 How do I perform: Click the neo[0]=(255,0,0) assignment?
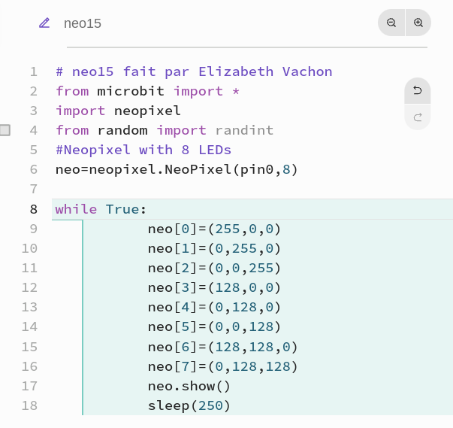pyautogui.click(x=214, y=229)
